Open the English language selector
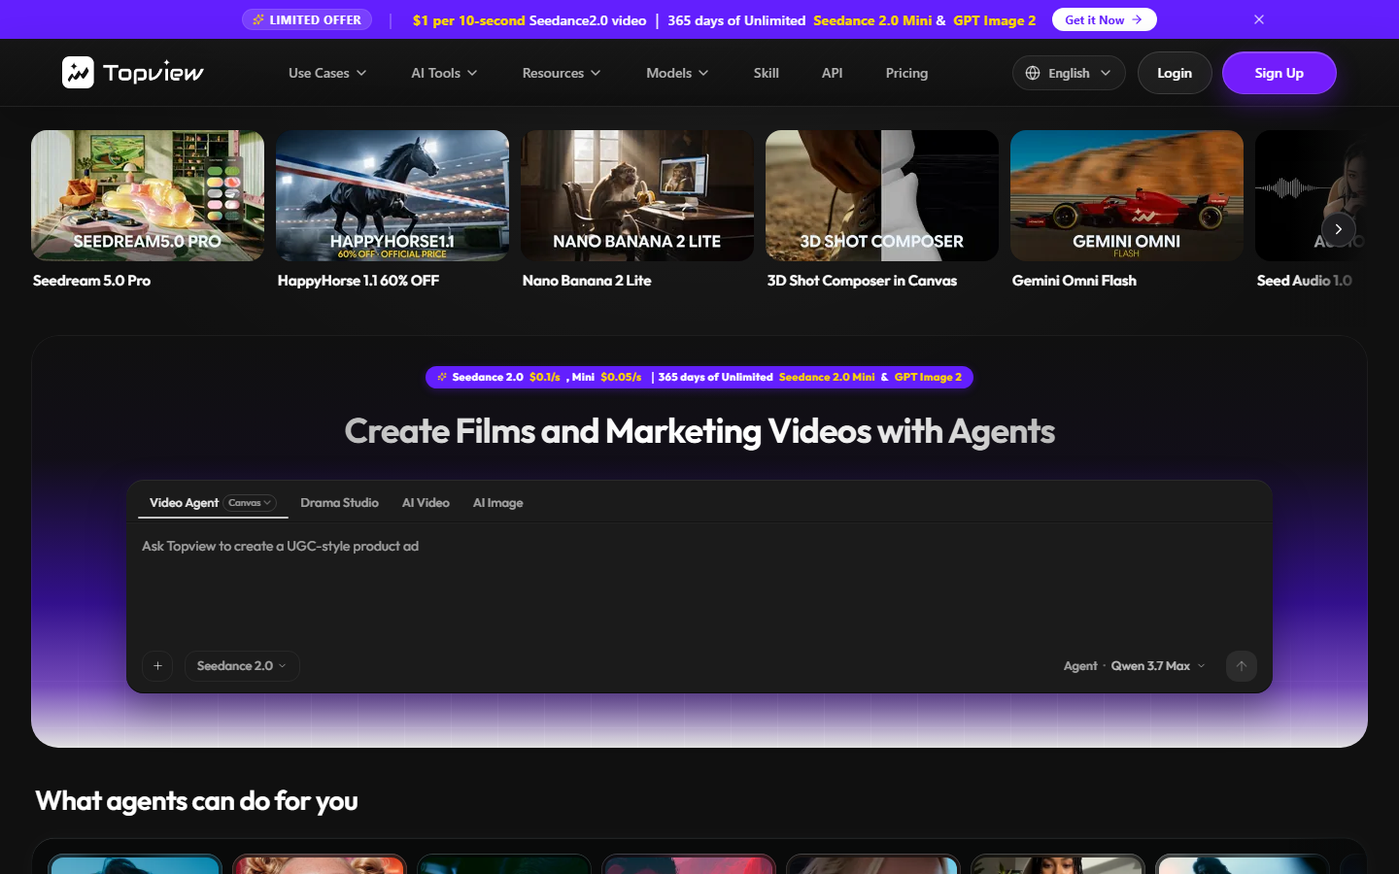The image size is (1399, 874). pyautogui.click(x=1069, y=73)
